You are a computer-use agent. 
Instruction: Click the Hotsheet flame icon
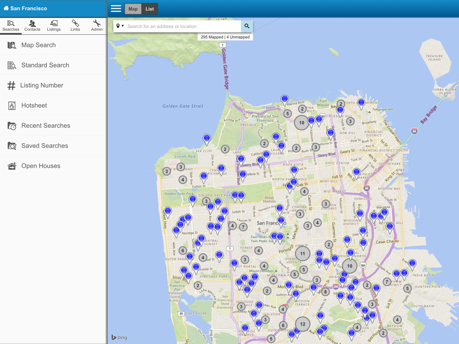click(x=12, y=105)
